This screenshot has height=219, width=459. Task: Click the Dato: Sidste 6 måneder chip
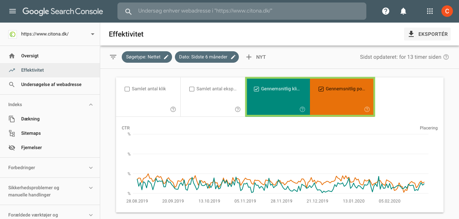(207, 57)
